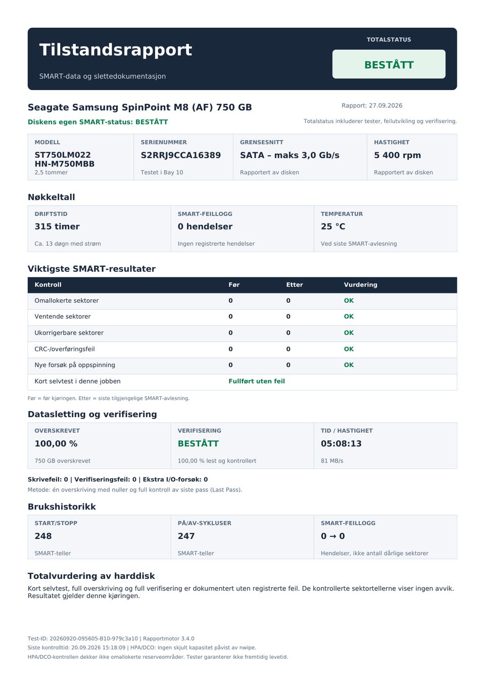Viewport: 485px width, 686px height.
Task: Click the SMART-feillogg 0 hendelser card
Action: point(243,228)
